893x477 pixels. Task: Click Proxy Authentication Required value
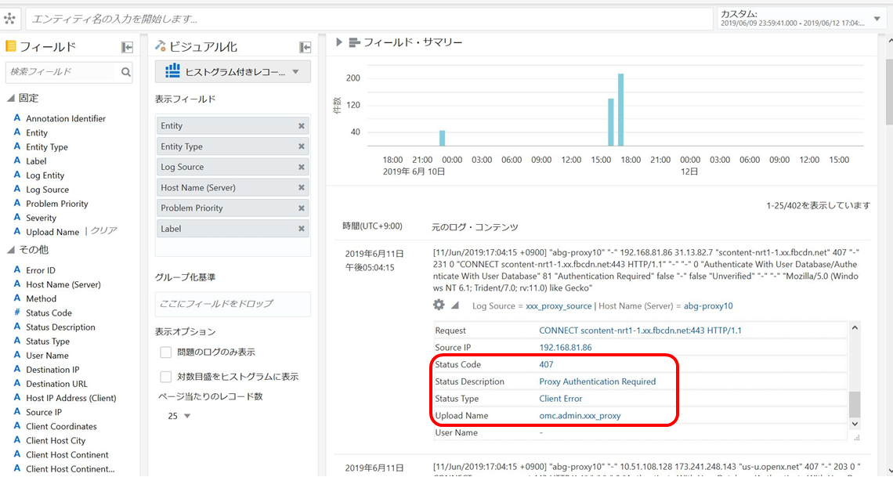click(x=598, y=381)
